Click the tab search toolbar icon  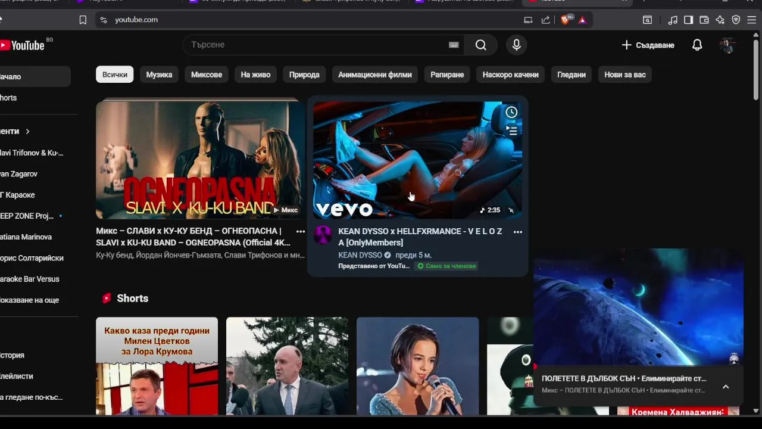click(647, 20)
